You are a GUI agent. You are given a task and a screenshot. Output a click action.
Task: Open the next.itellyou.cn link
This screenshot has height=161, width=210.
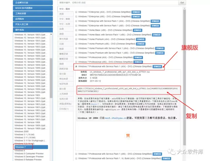pos(116,118)
